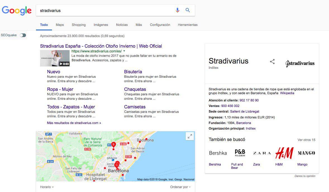This screenshot has width=329, height=192.
Task: Click map pin labeled C
Action: tap(117, 165)
